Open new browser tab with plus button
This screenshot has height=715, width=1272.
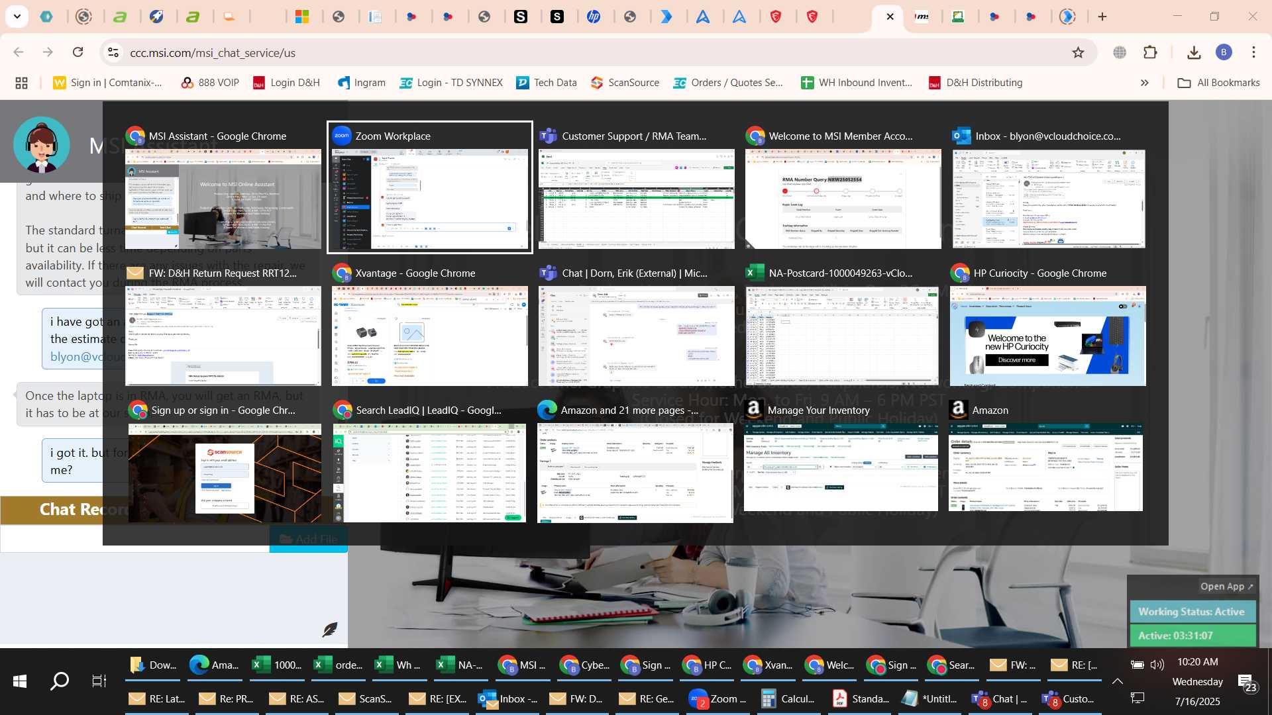(1102, 17)
